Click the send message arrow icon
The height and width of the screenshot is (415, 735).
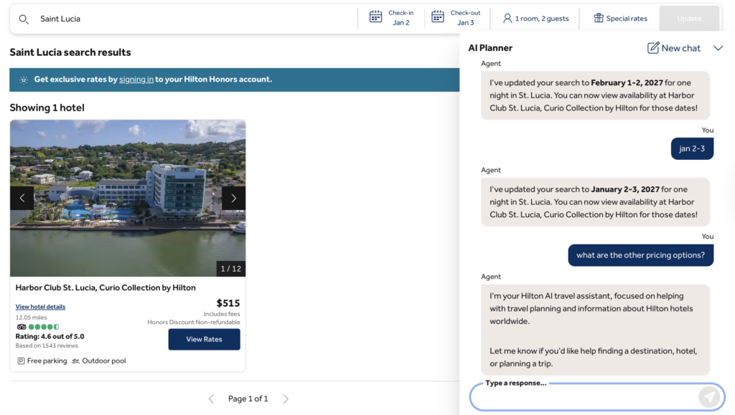point(709,396)
